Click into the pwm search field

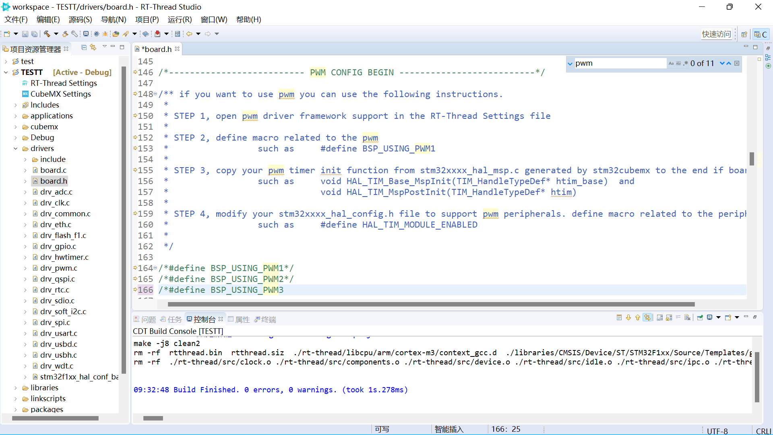619,63
